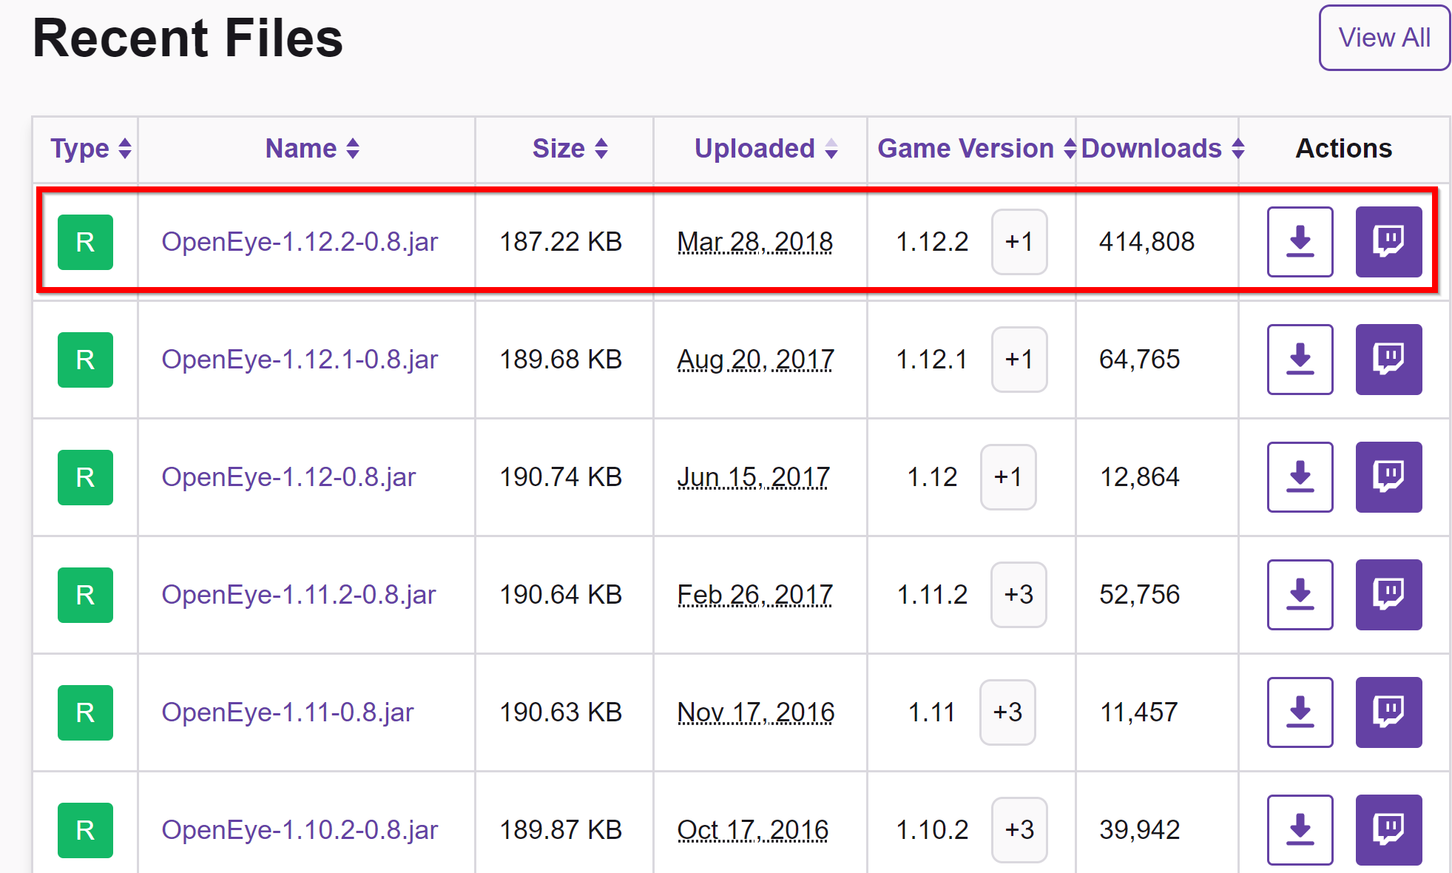
Task: Open the OpenEye-1.11-0.8.jar file link
Action: 288,712
